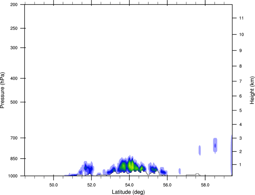The width and height of the screenshot is (255, 195).
Task: Pick the 2 km height label
Action: pos(241,151)
